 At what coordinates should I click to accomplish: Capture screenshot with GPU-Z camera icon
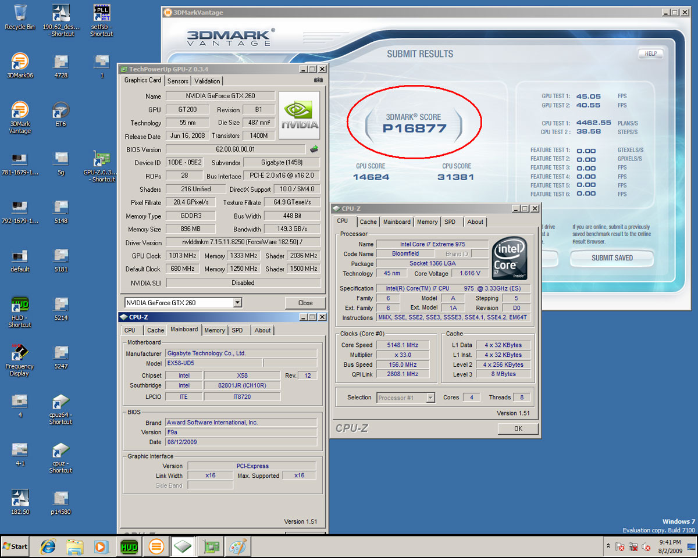pyautogui.click(x=318, y=81)
